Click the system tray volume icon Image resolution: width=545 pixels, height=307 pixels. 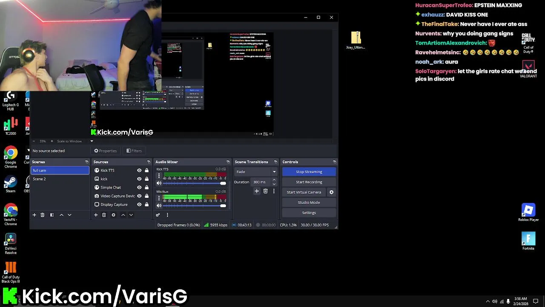pyautogui.click(x=494, y=301)
